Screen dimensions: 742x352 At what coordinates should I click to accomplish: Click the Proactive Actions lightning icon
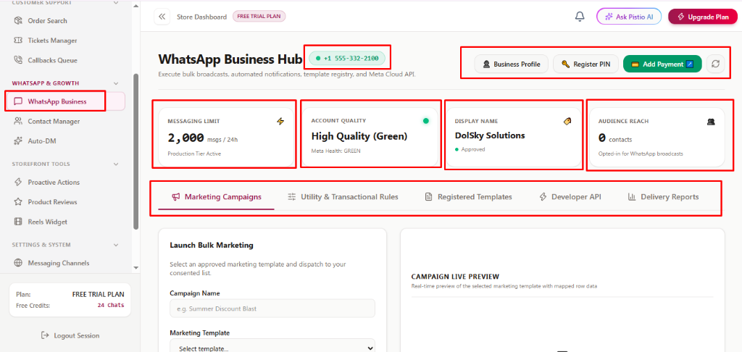(18, 182)
